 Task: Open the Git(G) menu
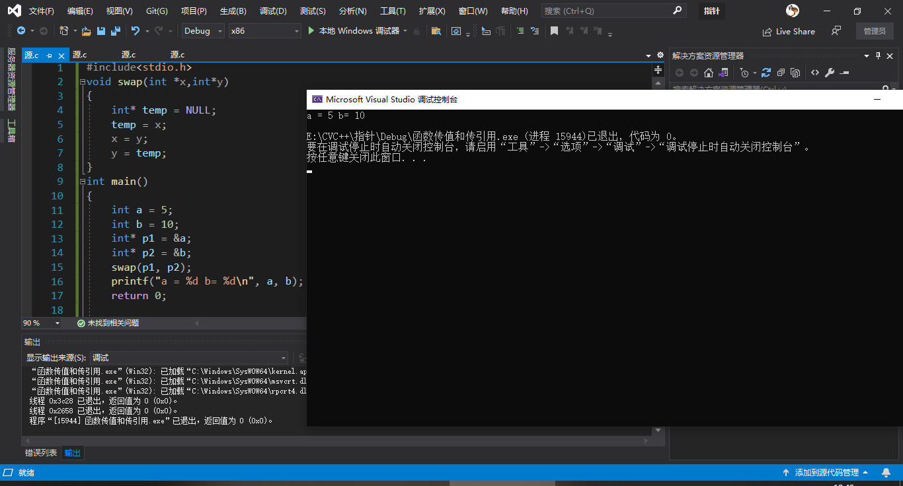click(157, 11)
